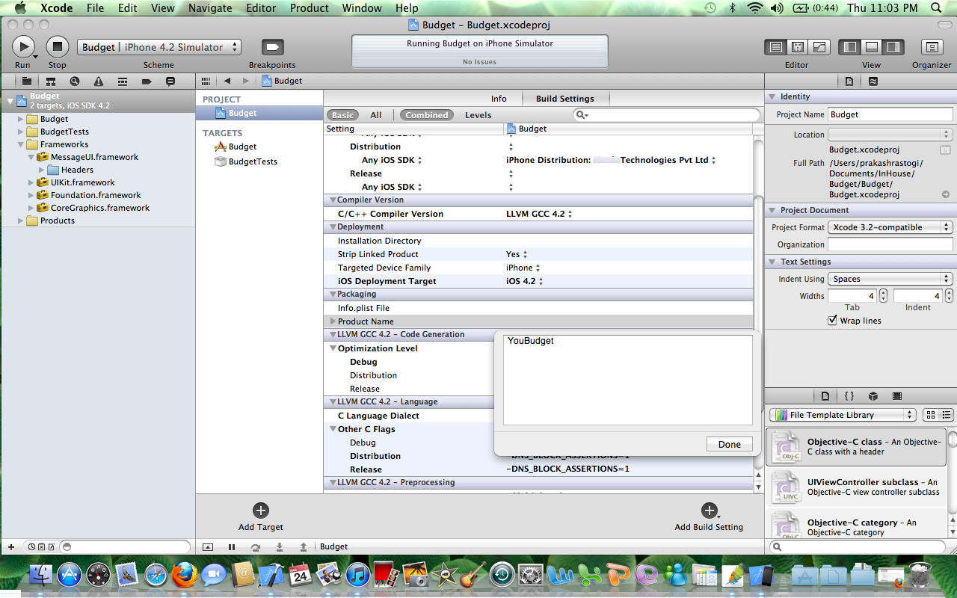Click Done in the Product Name popup
Viewport: 957px width, 598px height.
[729, 444]
